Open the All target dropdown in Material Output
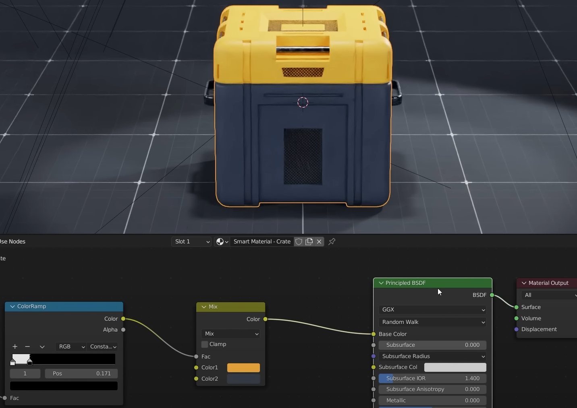The image size is (577, 408). [549, 295]
